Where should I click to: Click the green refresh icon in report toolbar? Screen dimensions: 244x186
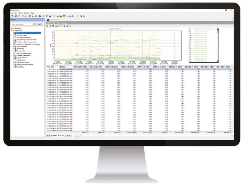47,26
